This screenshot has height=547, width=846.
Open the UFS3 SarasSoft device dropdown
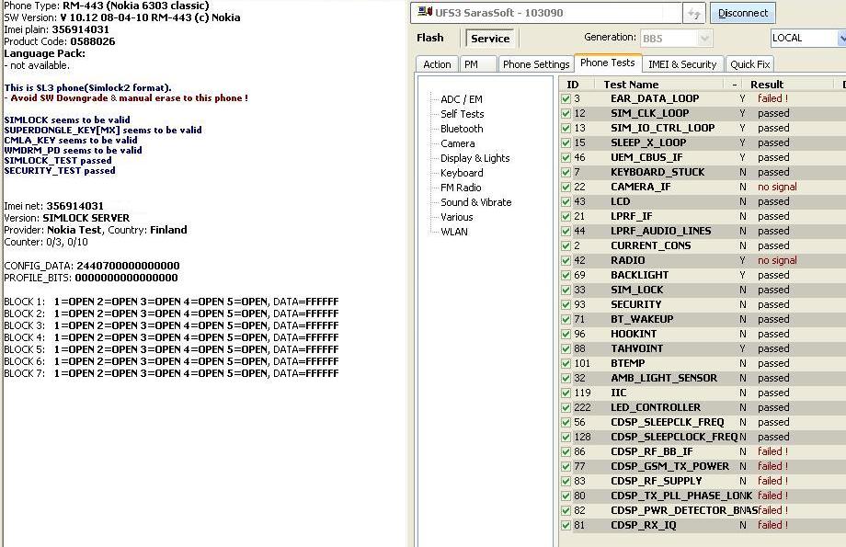click(x=545, y=13)
